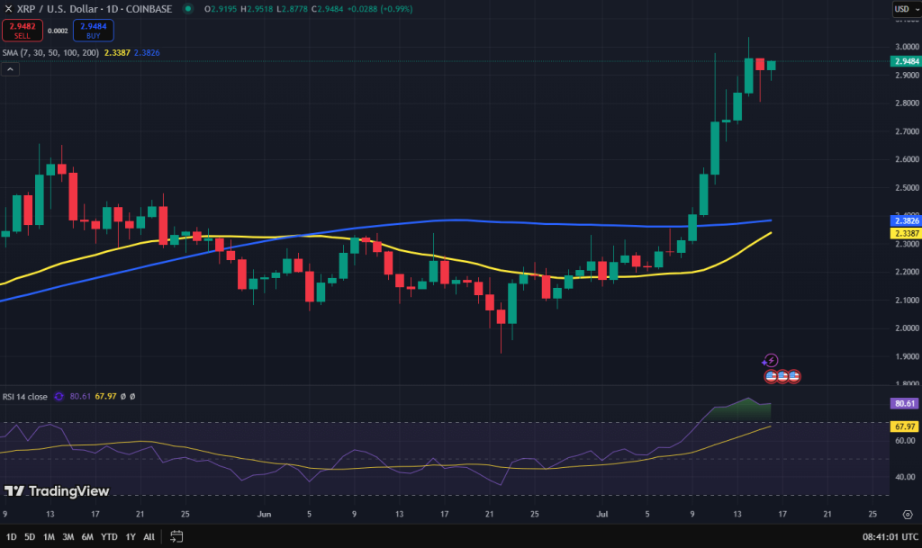Click the blue SMA value 2.3826 in legend

point(147,53)
